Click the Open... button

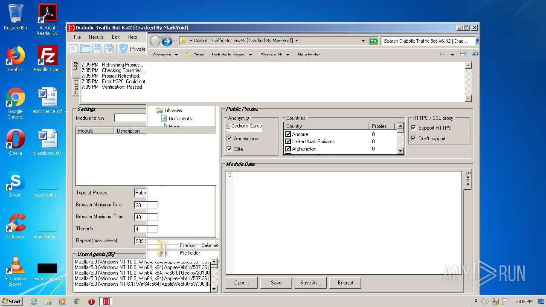click(241, 283)
